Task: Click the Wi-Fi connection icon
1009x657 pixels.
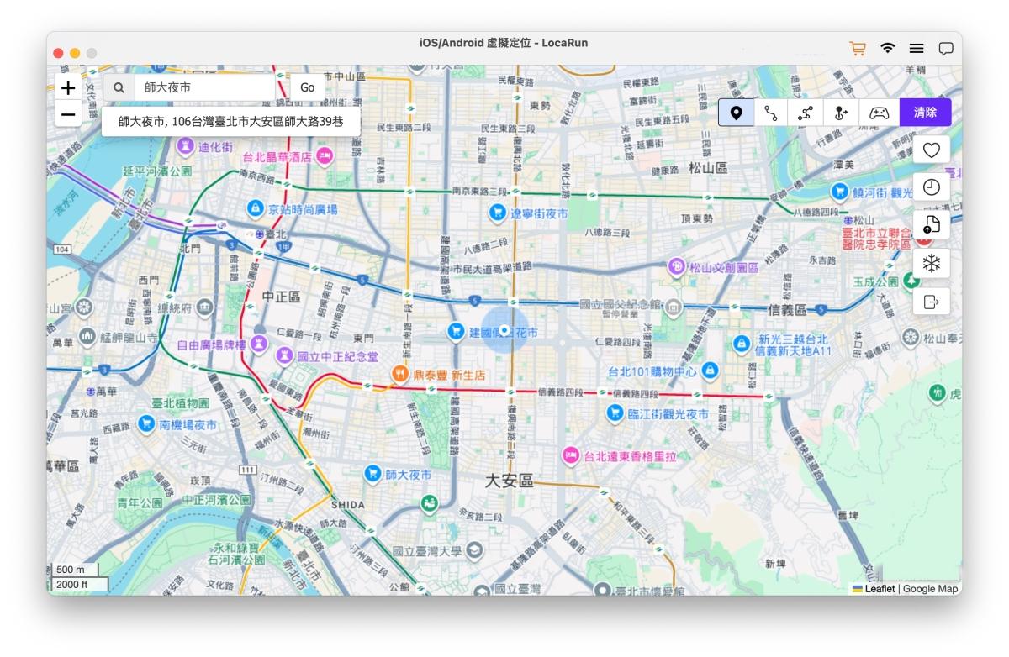Action: pyautogui.click(x=888, y=49)
